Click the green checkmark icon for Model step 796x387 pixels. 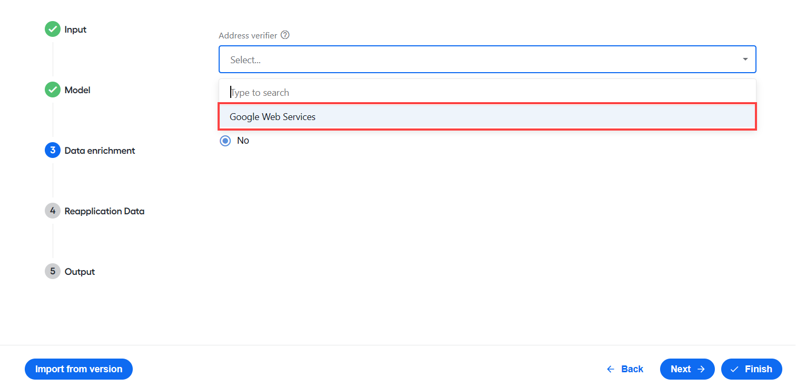coord(53,90)
